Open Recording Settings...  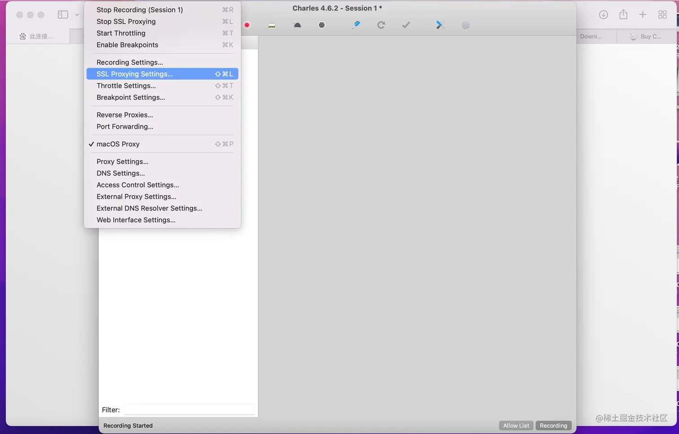(x=162, y=62)
